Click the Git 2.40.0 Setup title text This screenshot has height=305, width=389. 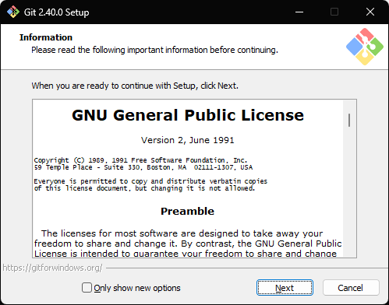coord(56,12)
